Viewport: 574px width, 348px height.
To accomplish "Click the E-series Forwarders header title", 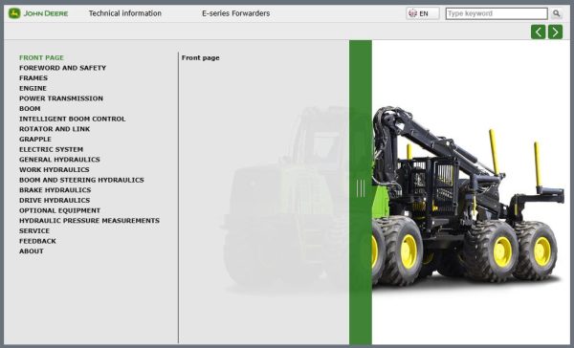I will point(236,13).
